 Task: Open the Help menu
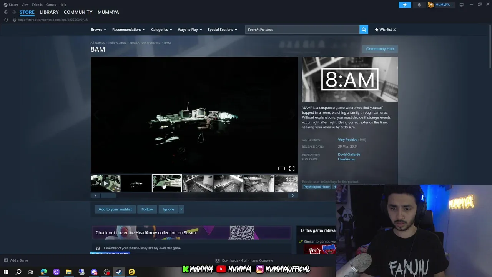click(63, 5)
